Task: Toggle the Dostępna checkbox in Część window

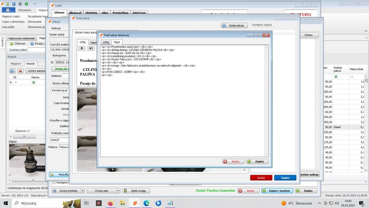Action: [x=54, y=182]
